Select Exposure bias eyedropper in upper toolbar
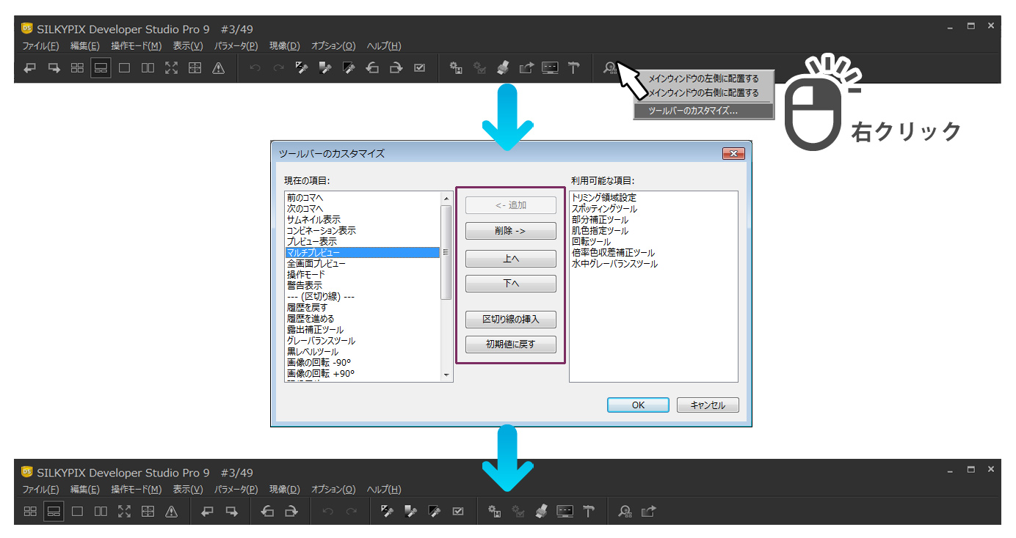 tap(302, 68)
